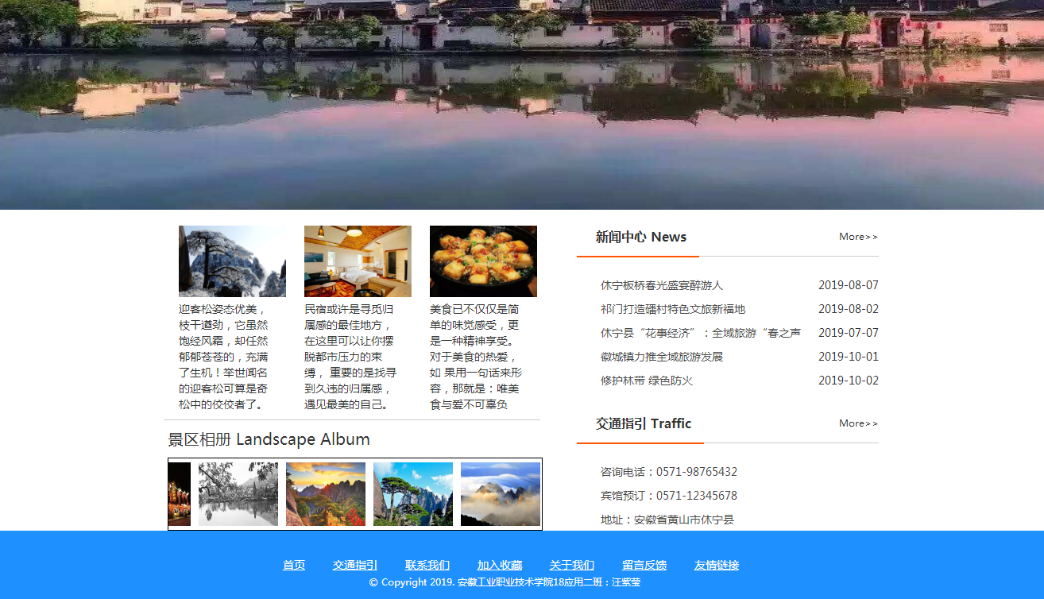Click 友情链接 footer link
The width and height of the screenshot is (1044, 599).
click(717, 566)
